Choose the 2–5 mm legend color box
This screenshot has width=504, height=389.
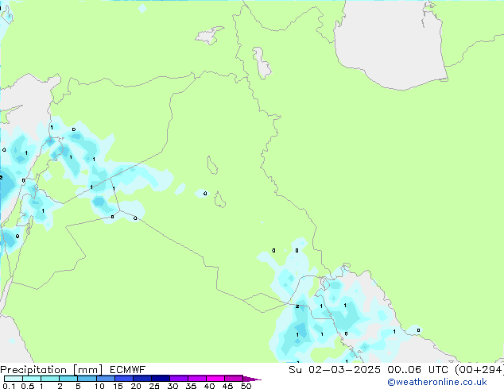[68, 379]
